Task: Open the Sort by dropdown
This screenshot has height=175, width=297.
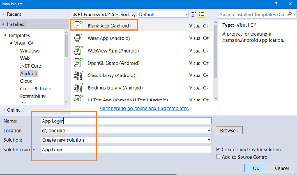Action: (x=163, y=14)
